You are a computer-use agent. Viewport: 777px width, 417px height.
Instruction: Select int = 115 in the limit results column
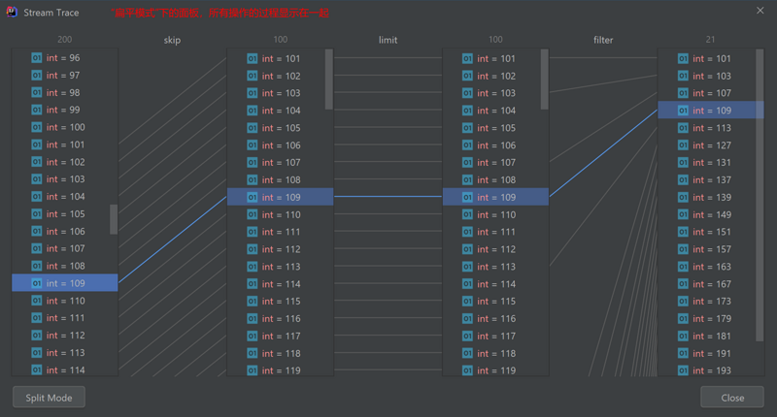(x=495, y=302)
